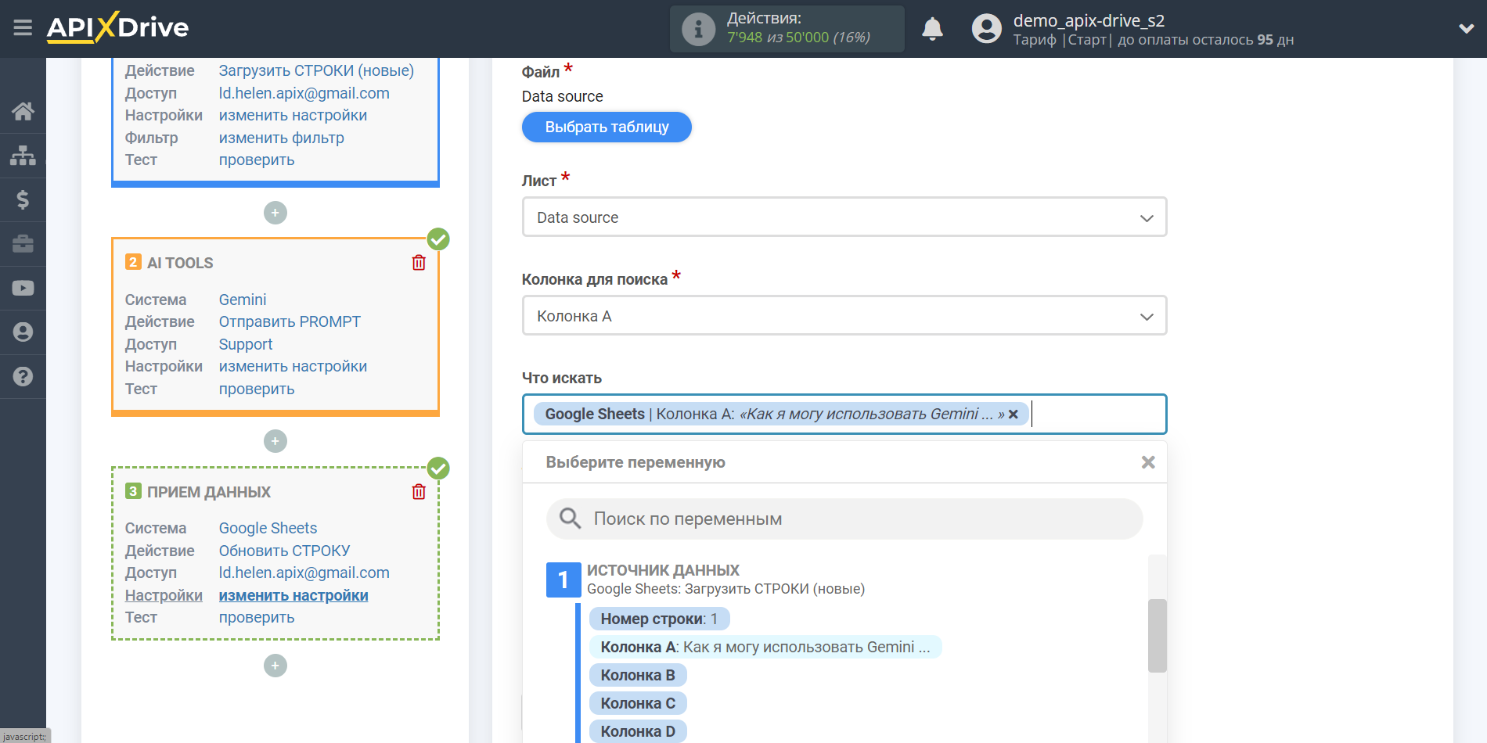
Task: Click AI TOOLS изменить настройки link
Action: (293, 366)
